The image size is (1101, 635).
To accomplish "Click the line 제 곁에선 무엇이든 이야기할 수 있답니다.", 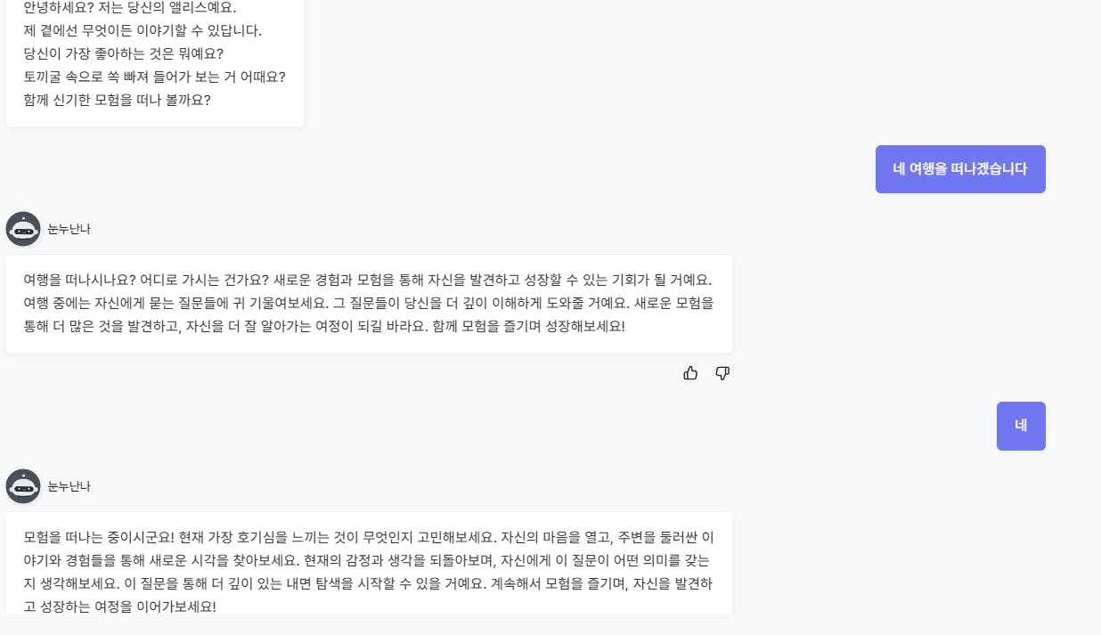I will tap(143, 30).
